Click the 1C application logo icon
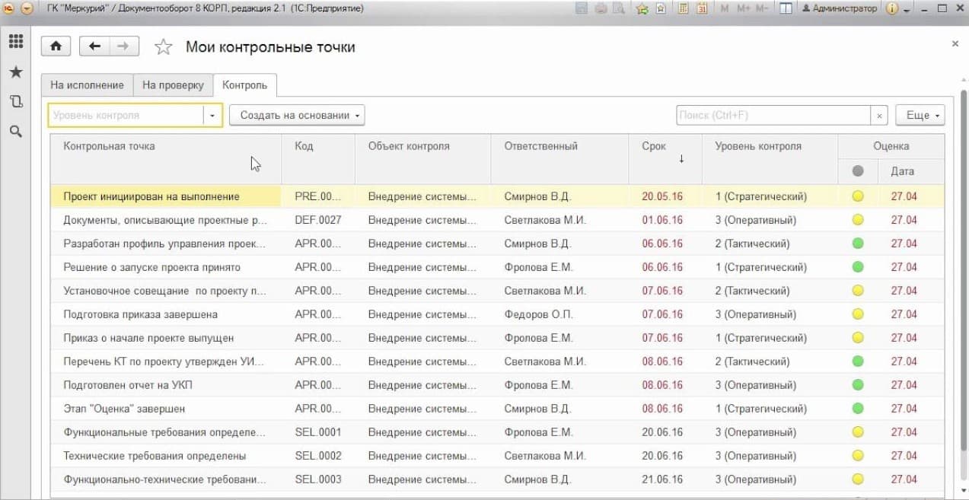 (8, 8)
